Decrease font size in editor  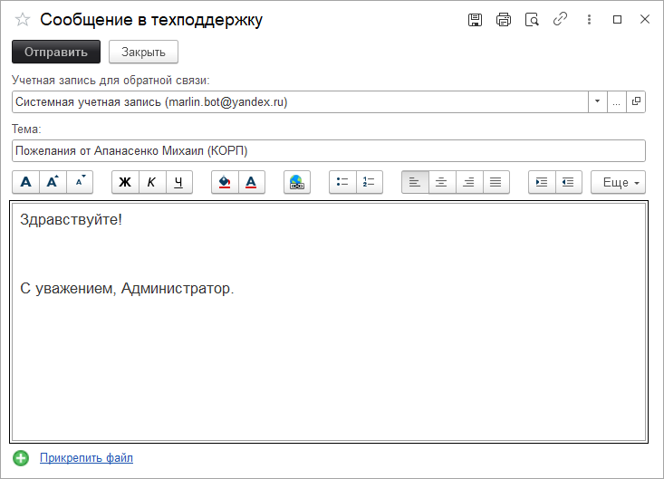pyautogui.click(x=80, y=182)
